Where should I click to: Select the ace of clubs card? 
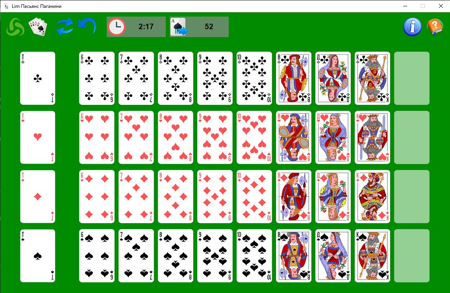click(x=37, y=78)
